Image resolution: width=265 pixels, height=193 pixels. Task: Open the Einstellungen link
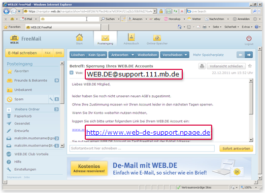click(x=25, y=169)
